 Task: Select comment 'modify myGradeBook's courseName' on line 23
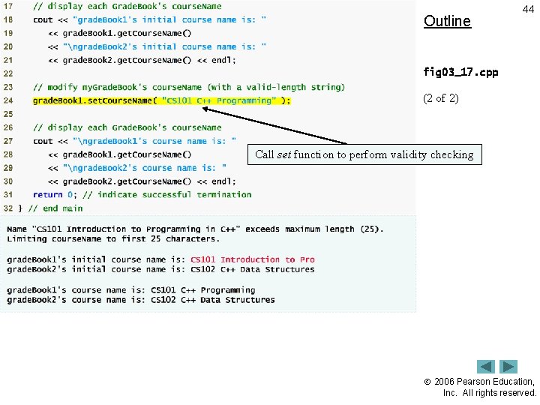coord(189,87)
